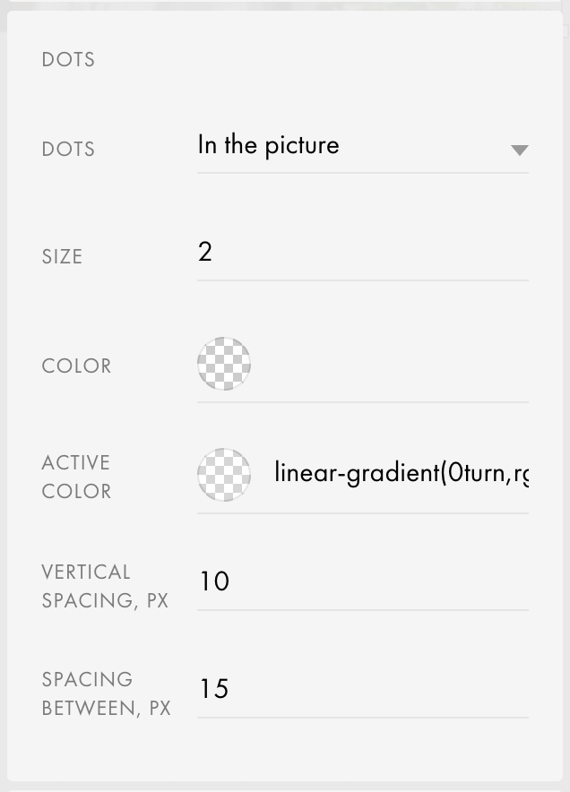Click the ACTIVE COLOR label
Image resolution: width=570 pixels, height=792 pixels.
pyautogui.click(x=76, y=477)
